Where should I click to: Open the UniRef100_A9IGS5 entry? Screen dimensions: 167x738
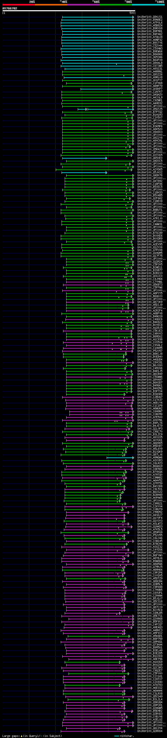pyautogui.click(x=150, y=437)
